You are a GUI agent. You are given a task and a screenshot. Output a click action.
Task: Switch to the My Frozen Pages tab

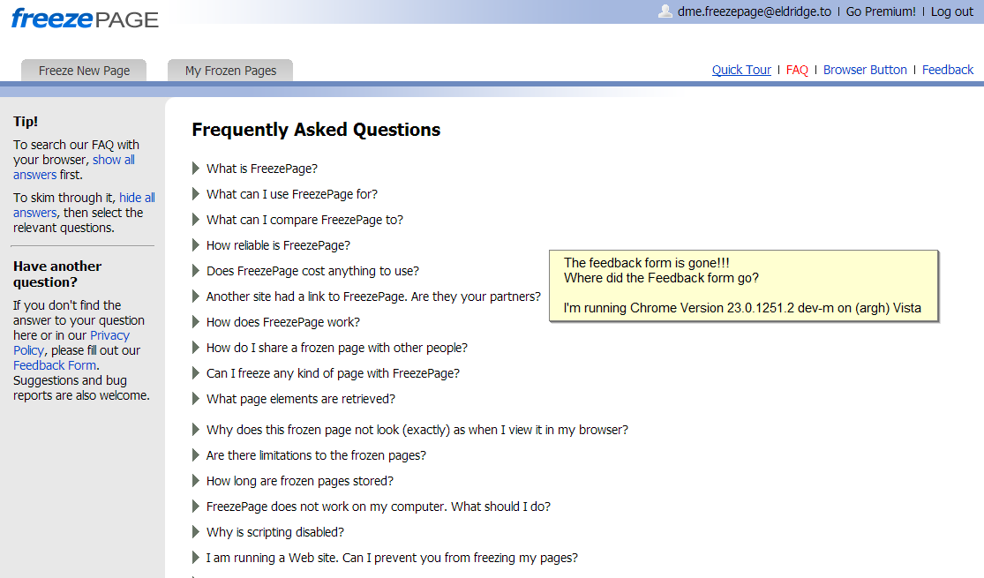coord(230,71)
